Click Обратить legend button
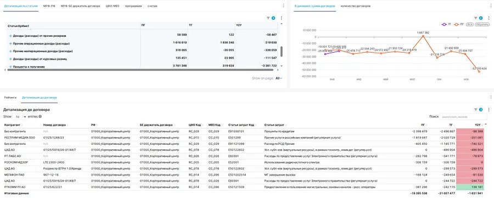 482,24
